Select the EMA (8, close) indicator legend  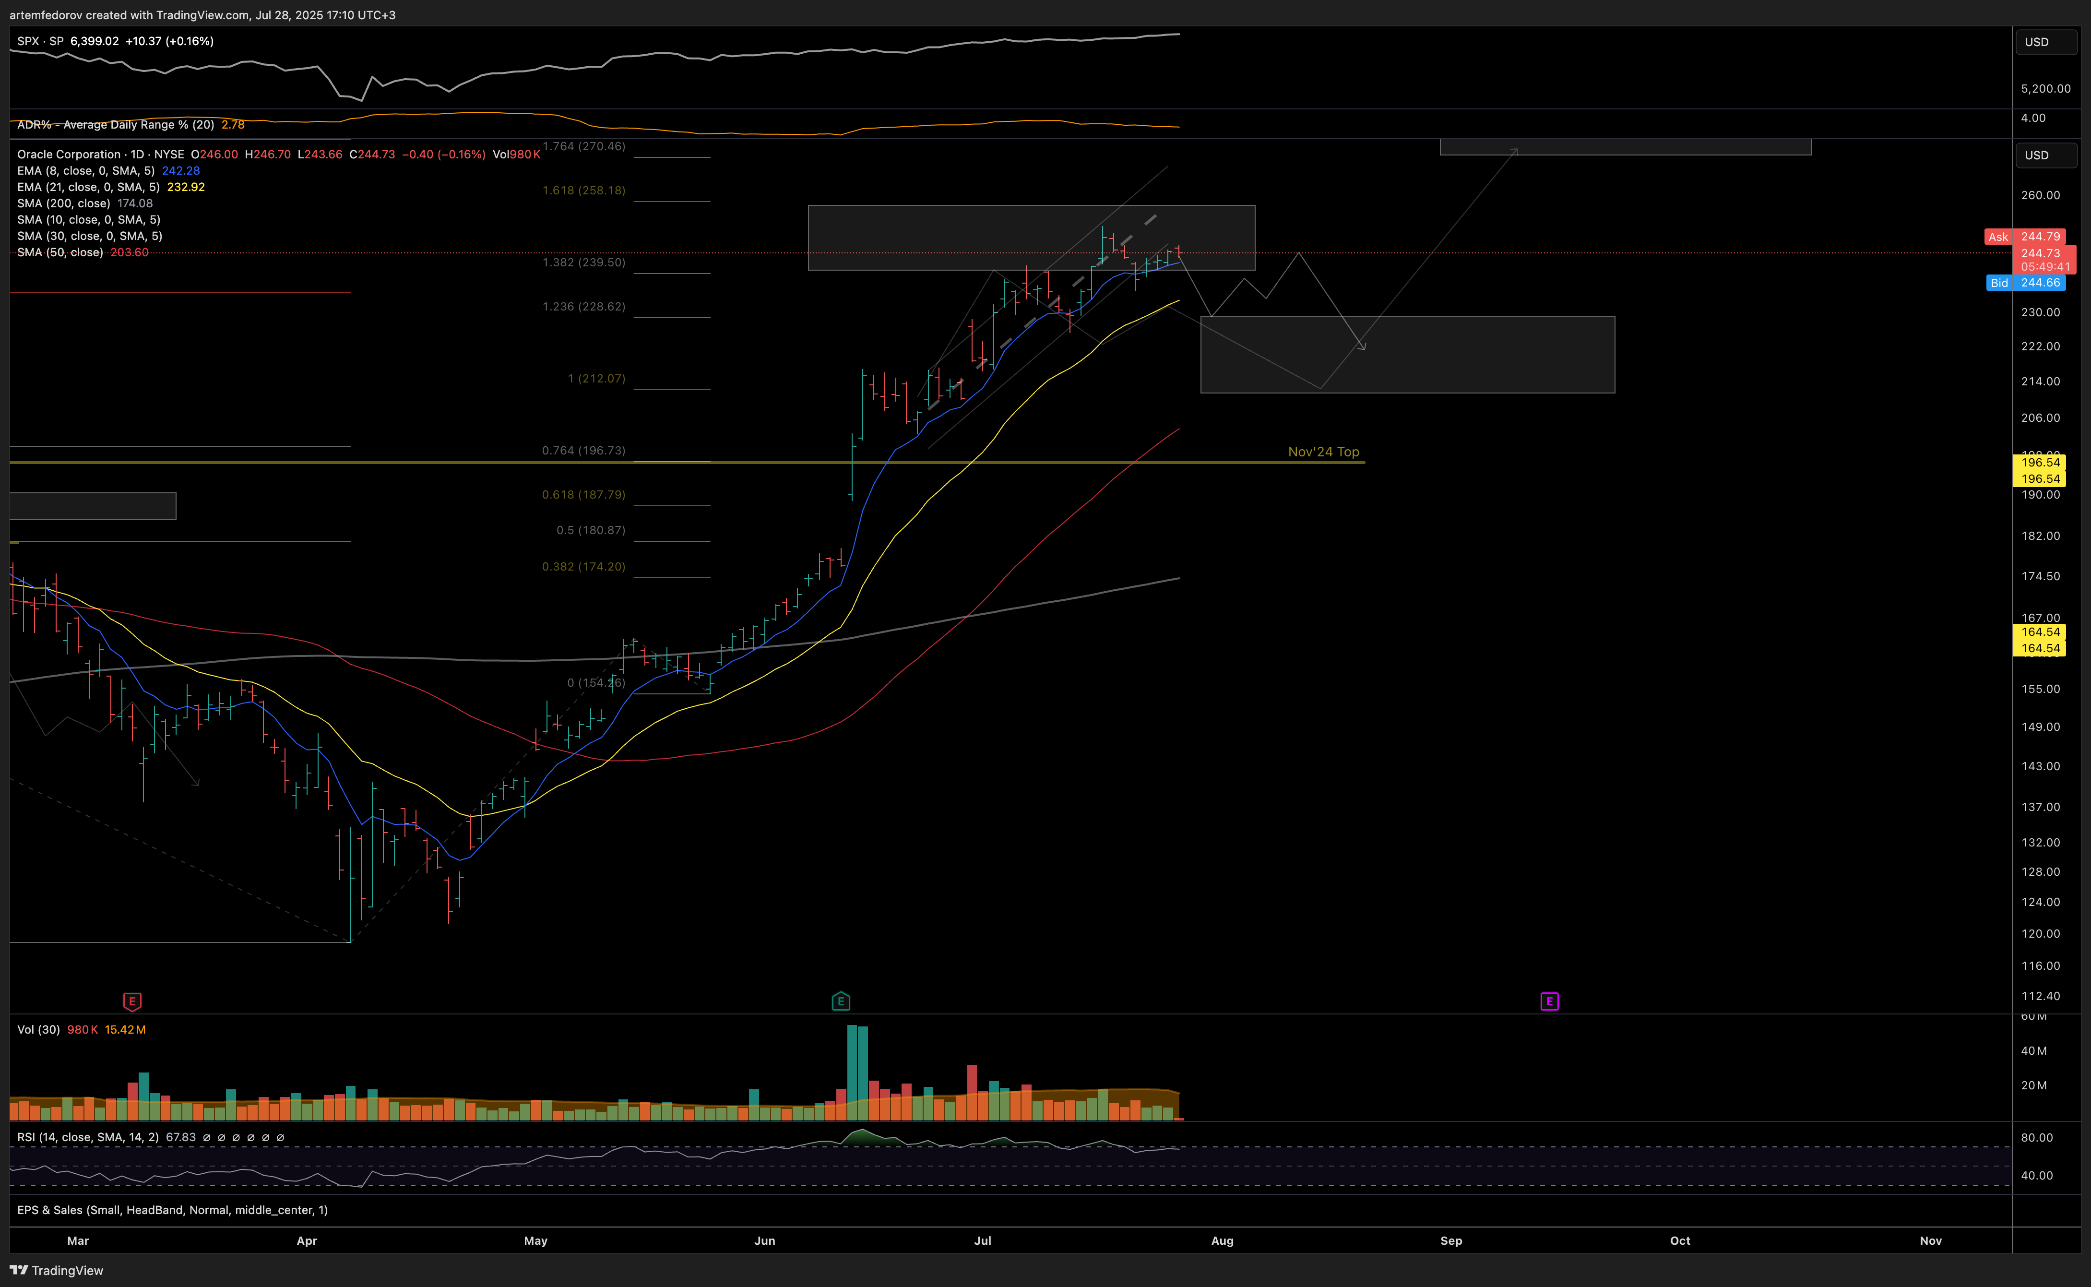86,170
